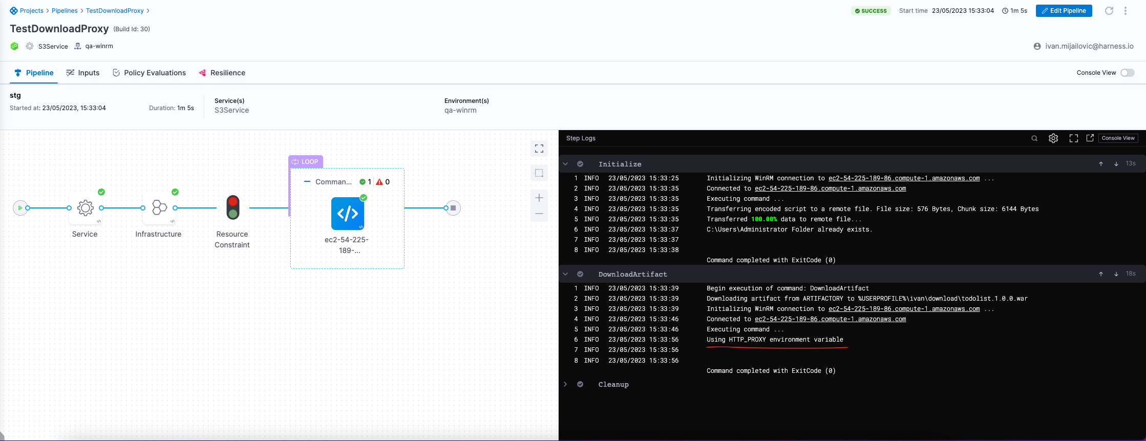Select the ec2-54-225 command step node
The width and height of the screenshot is (1146, 441).
point(348,214)
